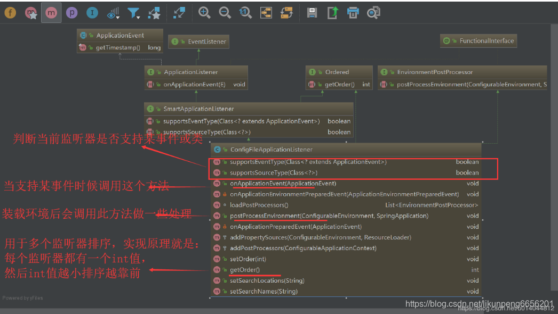The width and height of the screenshot is (558, 314).
Task: Click the class icon beside ApplicationEvent
Action: 83,35
